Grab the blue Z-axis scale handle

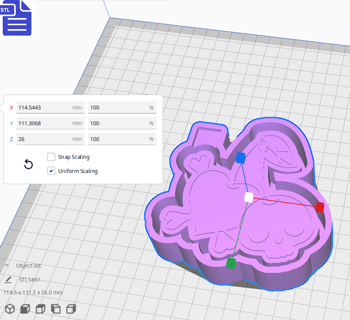[x=240, y=158]
